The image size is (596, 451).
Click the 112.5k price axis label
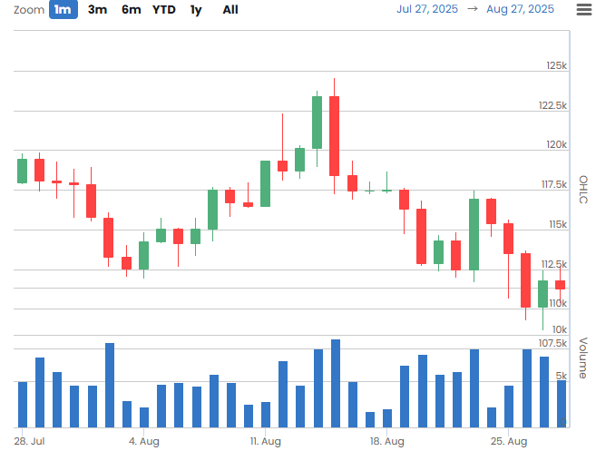tap(553, 264)
